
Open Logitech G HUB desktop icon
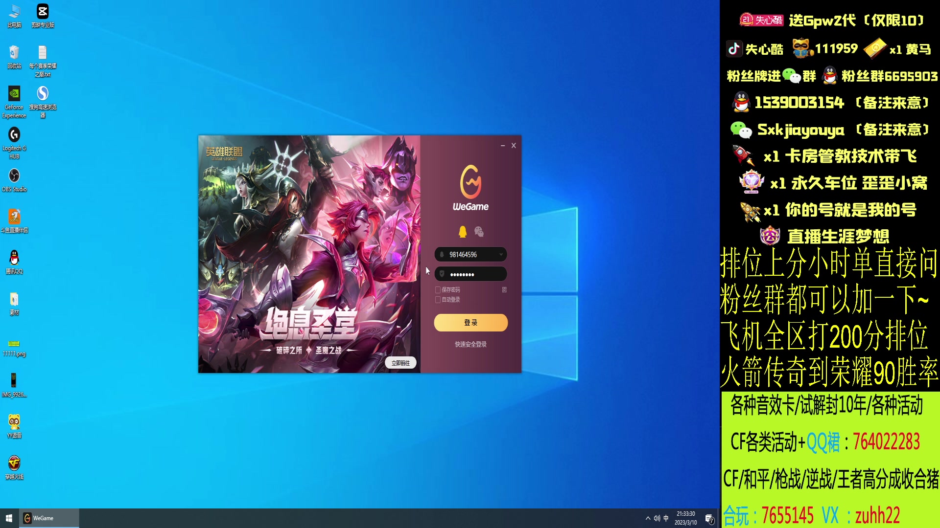tap(14, 143)
